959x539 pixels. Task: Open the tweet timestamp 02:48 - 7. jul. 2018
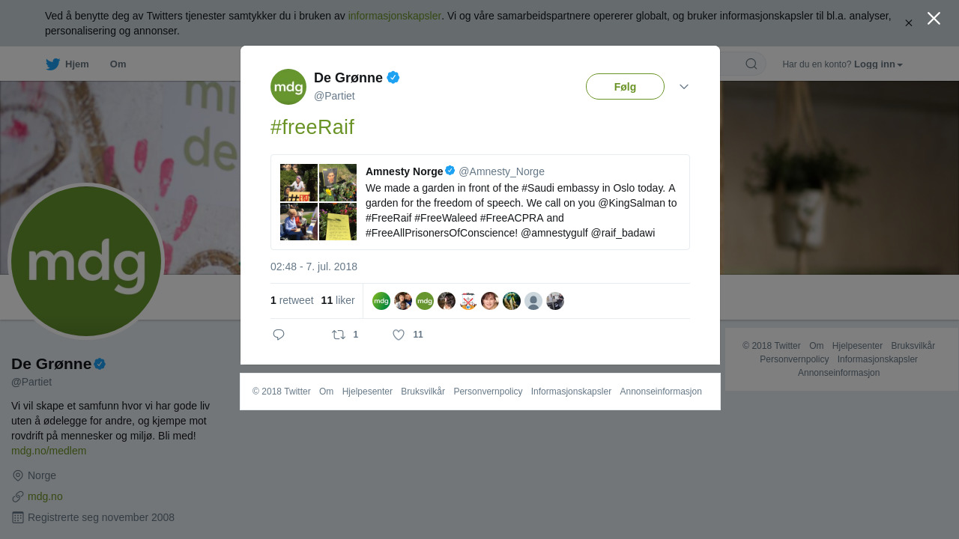coord(314,267)
